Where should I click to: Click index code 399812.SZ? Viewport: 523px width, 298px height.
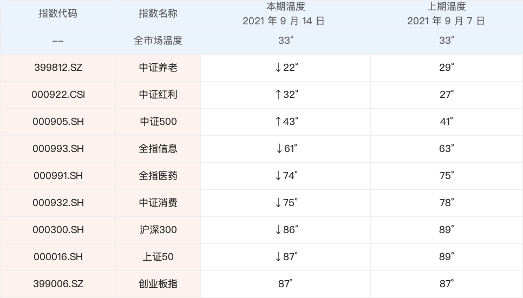click(58, 68)
